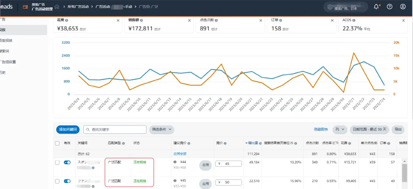Show info for 曝光量 column header
413x189 pixels.
tap(260, 144)
